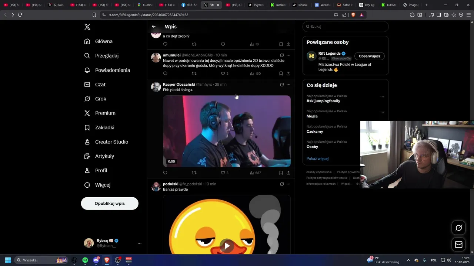Open Zakładki
Screen dimensions: 474x266
point(99,127)
